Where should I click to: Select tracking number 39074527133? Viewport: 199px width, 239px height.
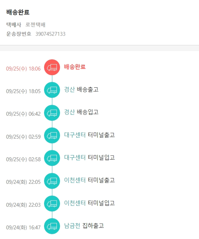(50, 34)
